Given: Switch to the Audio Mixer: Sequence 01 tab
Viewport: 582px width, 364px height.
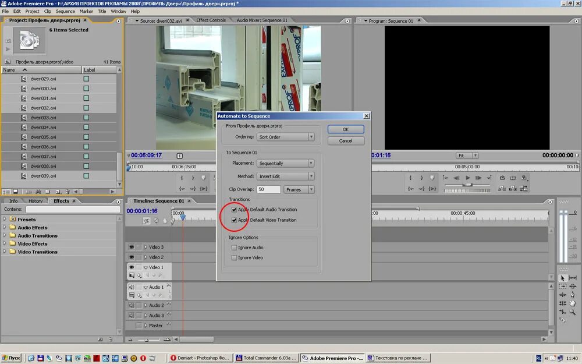Looking at the screenshot, I should [262, 20].
